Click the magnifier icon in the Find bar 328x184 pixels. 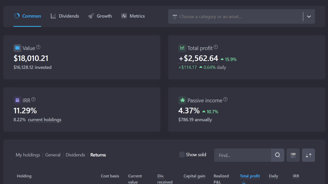pos(277,155)
